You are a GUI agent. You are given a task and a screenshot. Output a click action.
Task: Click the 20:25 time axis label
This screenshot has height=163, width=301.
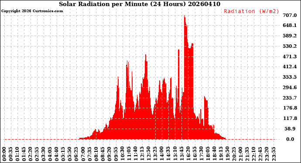[234, 154]
